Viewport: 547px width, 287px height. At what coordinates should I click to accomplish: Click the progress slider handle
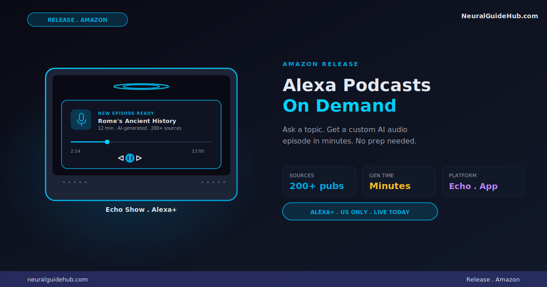[x=107, y=142]
